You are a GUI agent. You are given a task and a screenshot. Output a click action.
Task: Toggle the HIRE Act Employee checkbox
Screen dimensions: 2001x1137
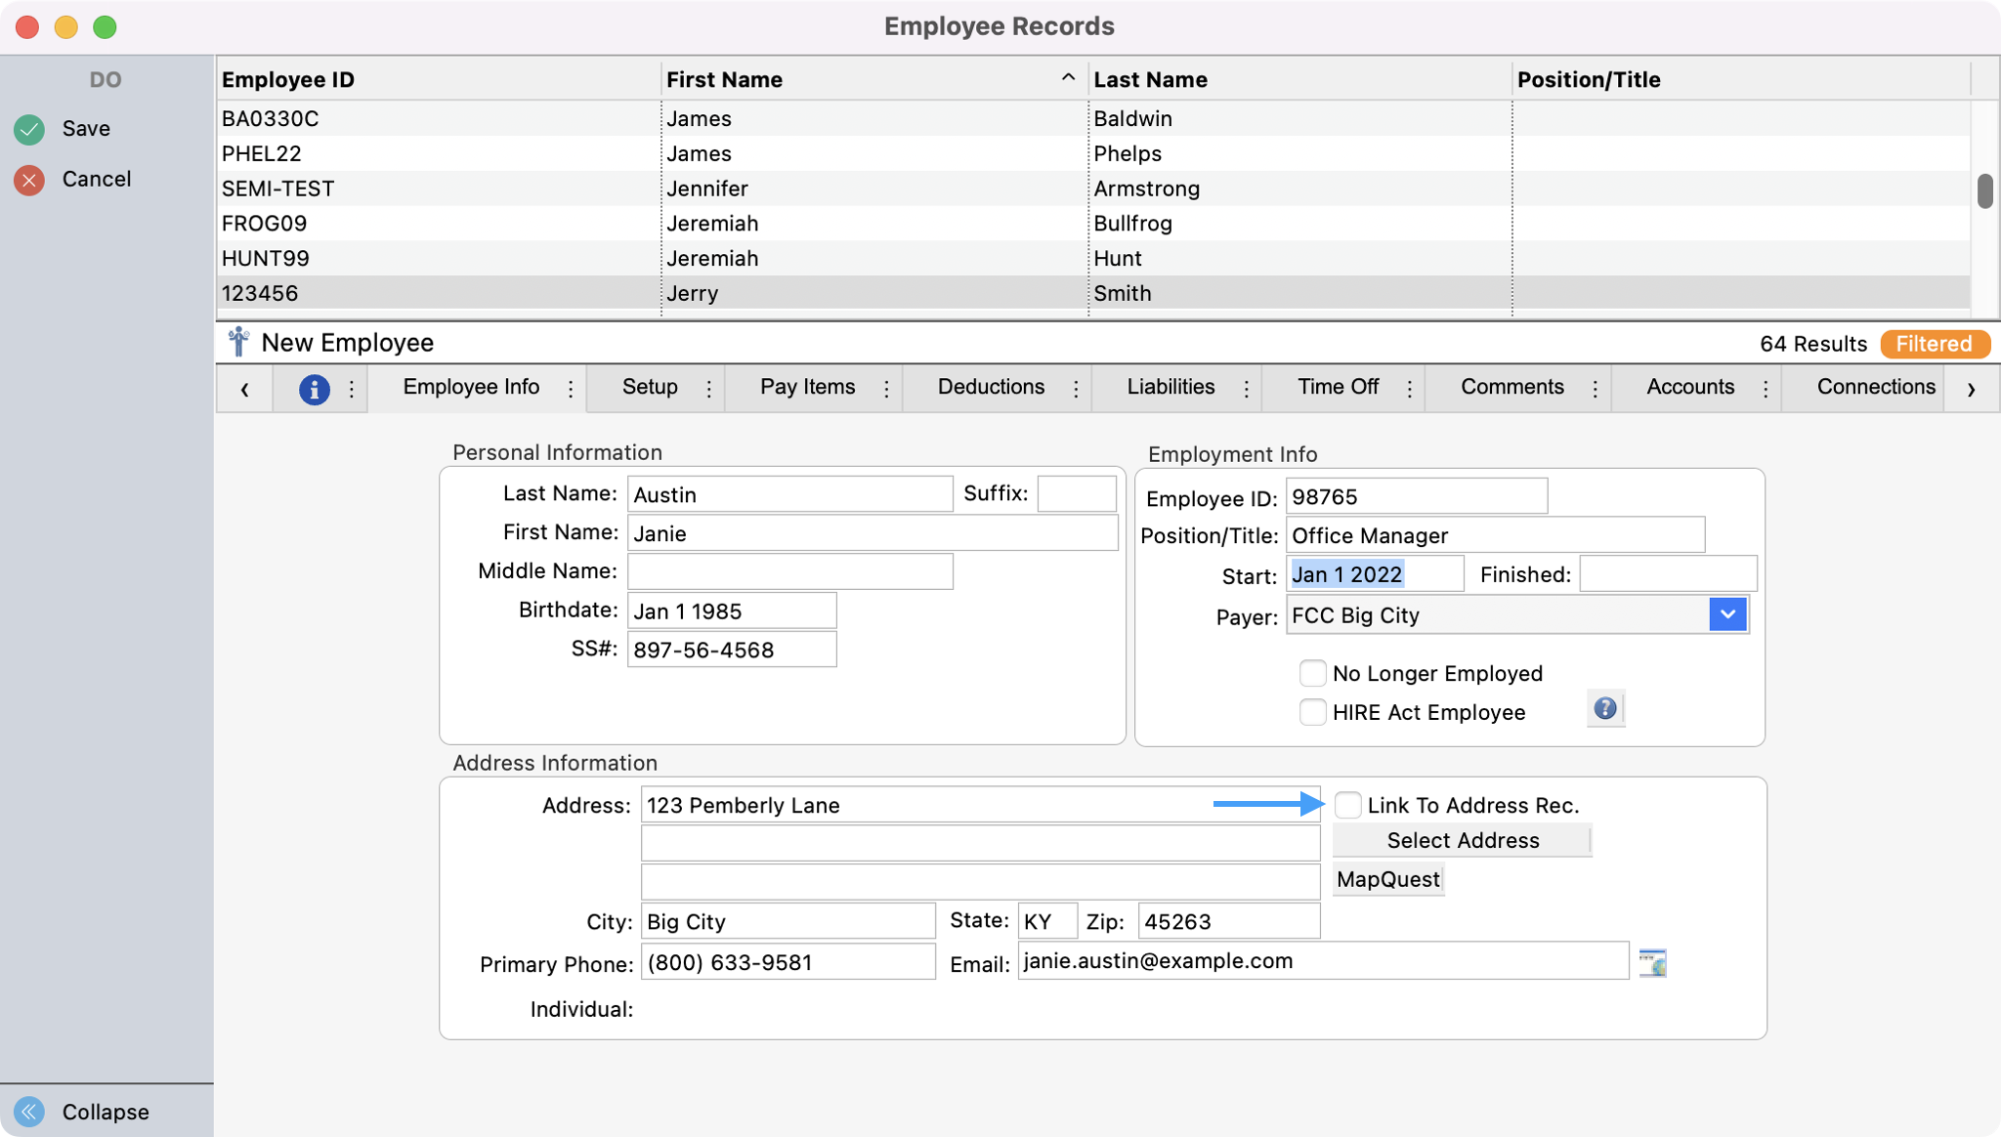pyautogui.click(x=1313, y=712)
